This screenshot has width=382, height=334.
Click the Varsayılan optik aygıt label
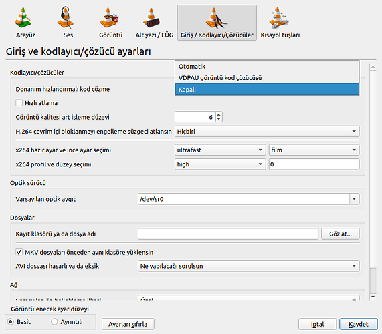[x=45, y=199]
